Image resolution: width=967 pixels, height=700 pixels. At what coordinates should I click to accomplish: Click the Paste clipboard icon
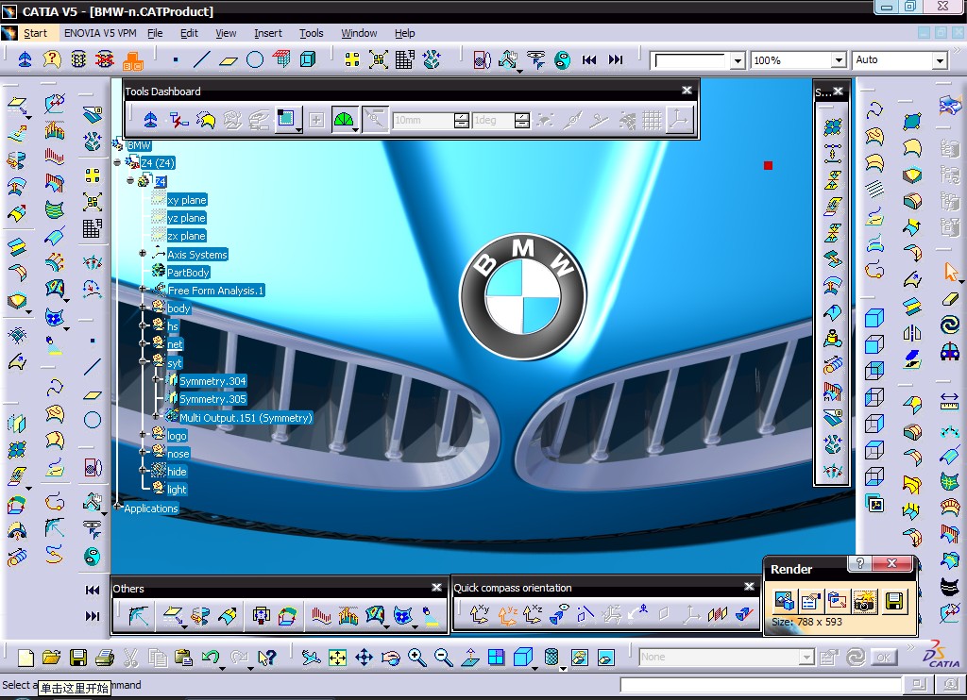183,658
